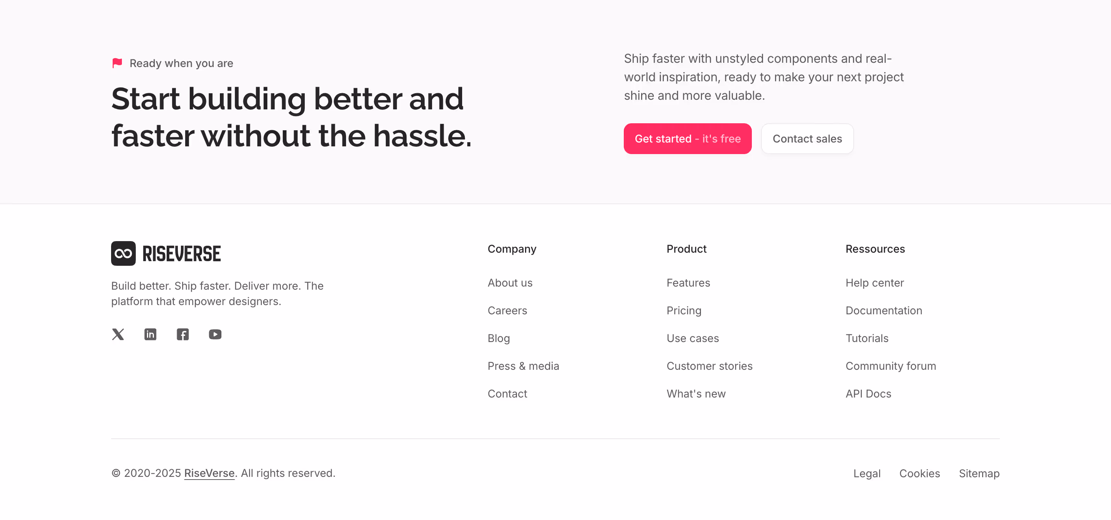The image size is (1111, 520).
Task: Open RiseVerse's LinkedIn page icon
Action: click(x=150, y=334)
